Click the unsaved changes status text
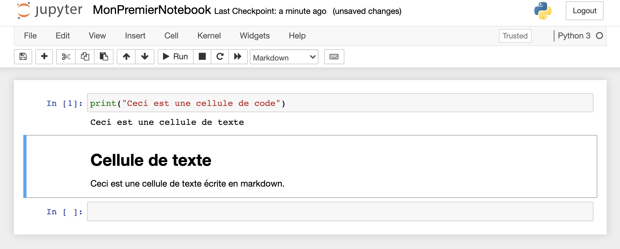The height and width of the screenshot is (249, 620). pos(367,11)
